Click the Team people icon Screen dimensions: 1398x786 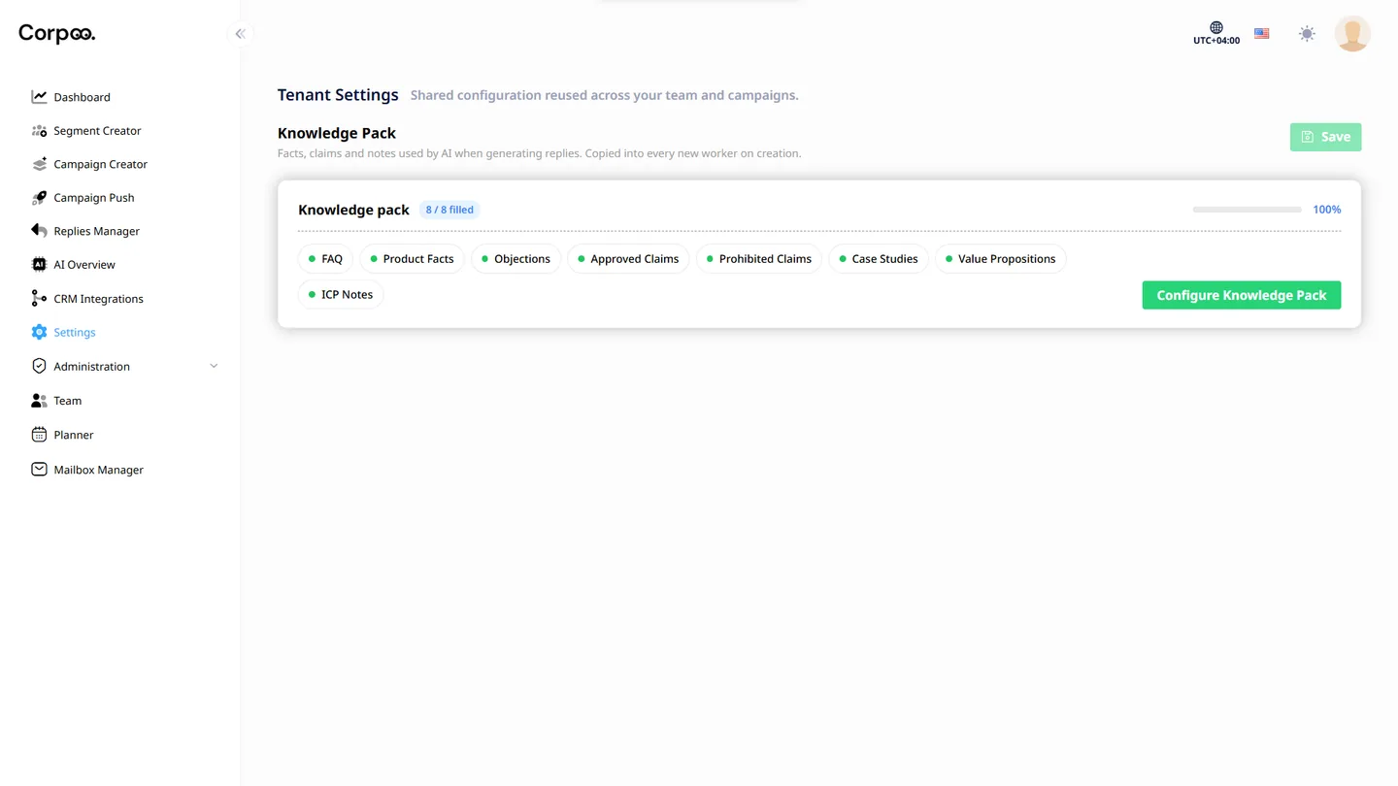39,401
